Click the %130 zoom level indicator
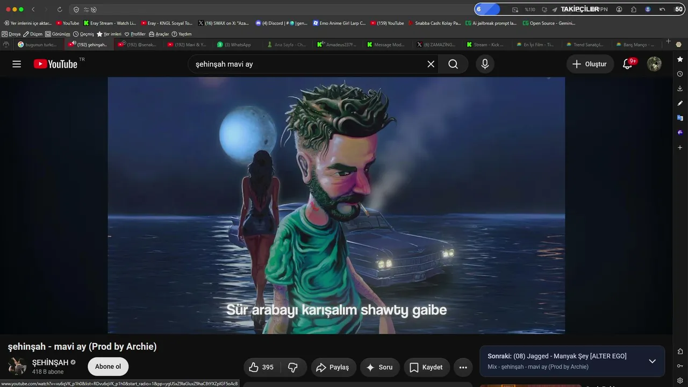 [530, 9]
